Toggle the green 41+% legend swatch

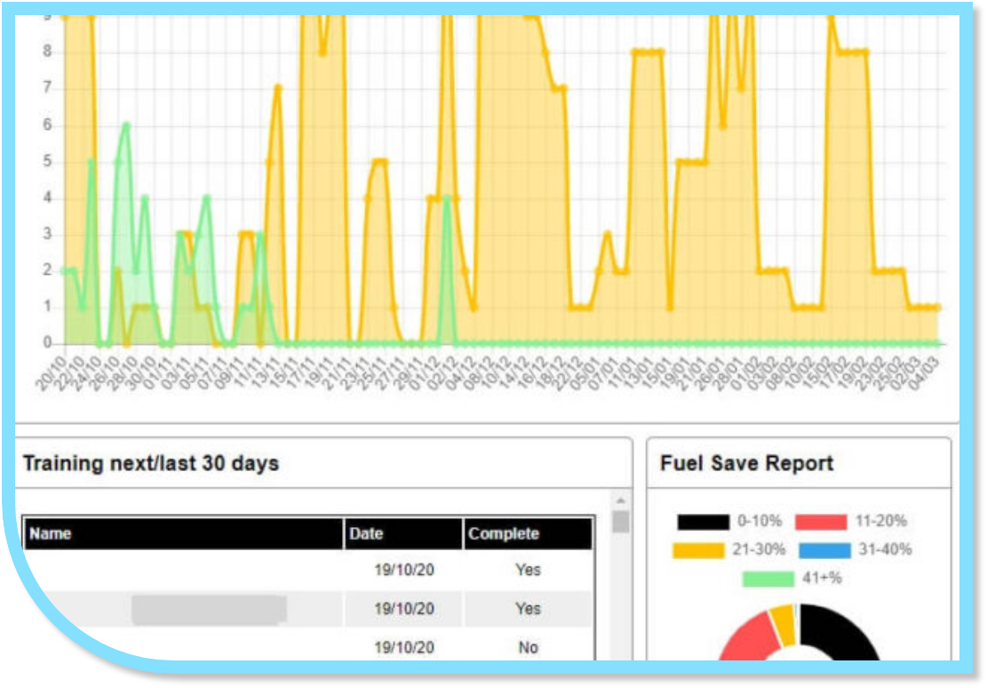(768, 579)
